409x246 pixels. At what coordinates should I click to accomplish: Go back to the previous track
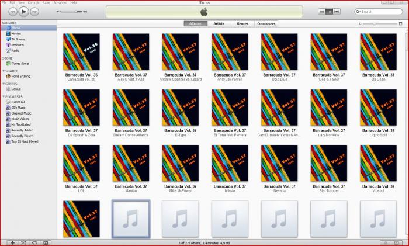pos(12,11)
